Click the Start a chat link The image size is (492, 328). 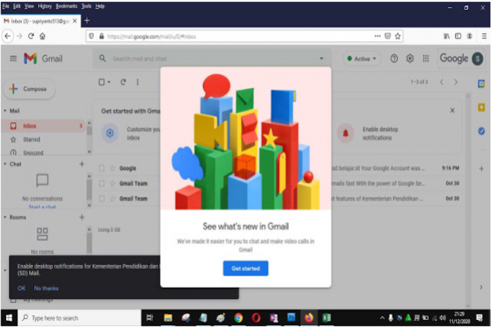pyautogui.click(x=42, y=207)
